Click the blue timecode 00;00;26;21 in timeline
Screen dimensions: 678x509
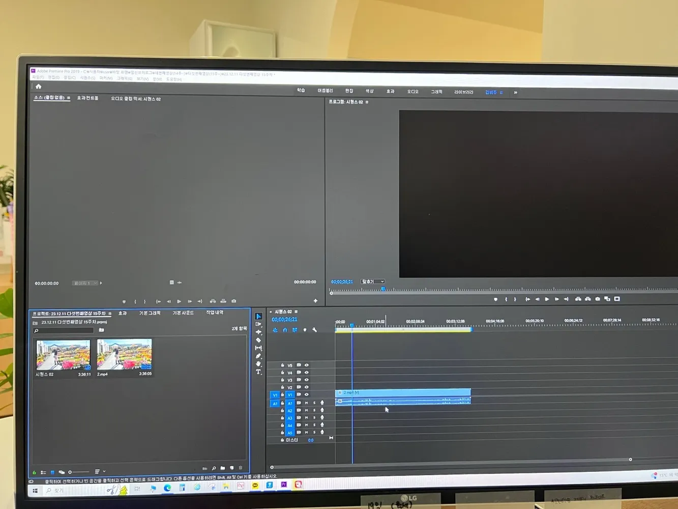click(284, 320)
